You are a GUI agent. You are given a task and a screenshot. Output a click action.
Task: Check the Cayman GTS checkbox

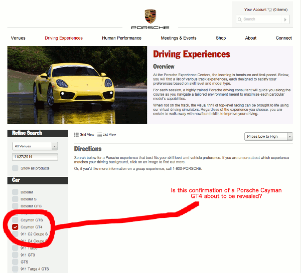coord(15,220)
